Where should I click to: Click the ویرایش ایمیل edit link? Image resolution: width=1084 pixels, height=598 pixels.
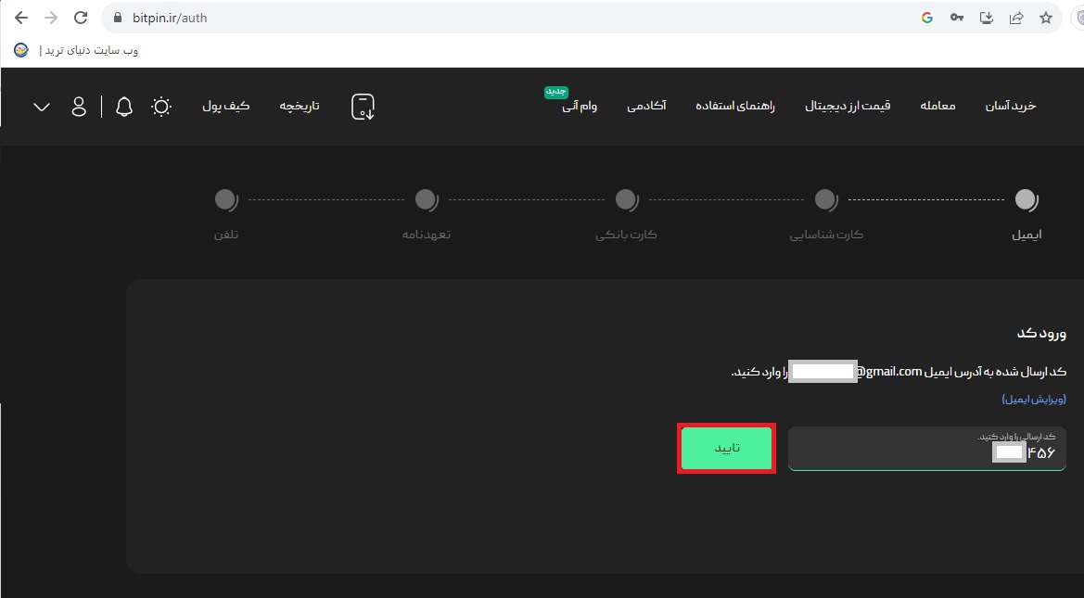click(1034, 399)
